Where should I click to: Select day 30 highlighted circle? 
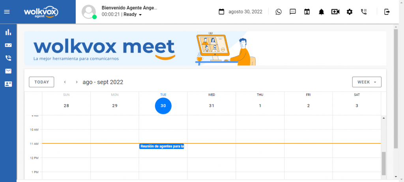(163, 106)
